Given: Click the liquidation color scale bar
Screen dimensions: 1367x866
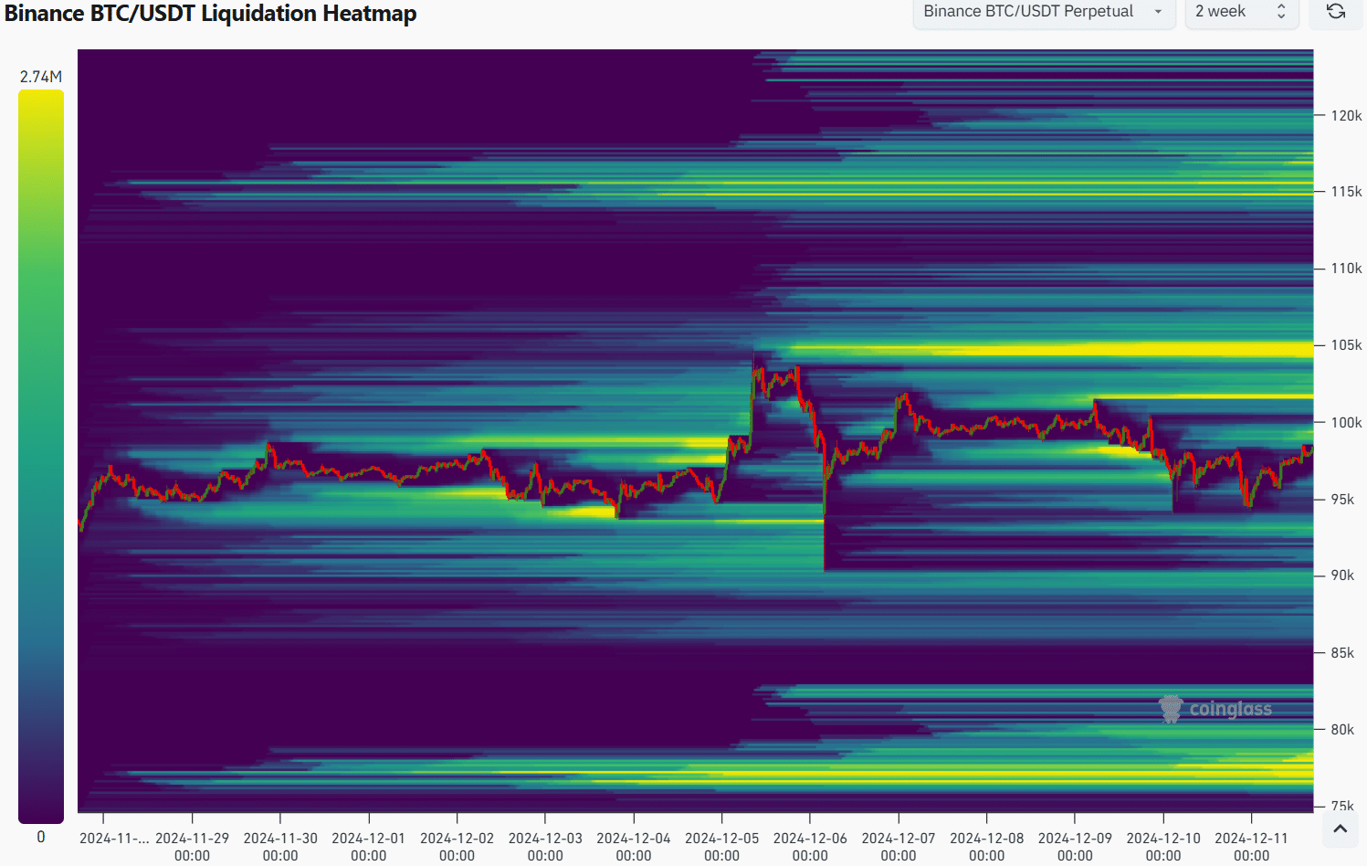Looking at the screenshot, I should point(41,456).
